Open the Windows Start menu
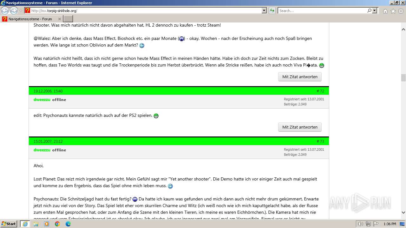The image size is (406, 228). click(9, 224)
